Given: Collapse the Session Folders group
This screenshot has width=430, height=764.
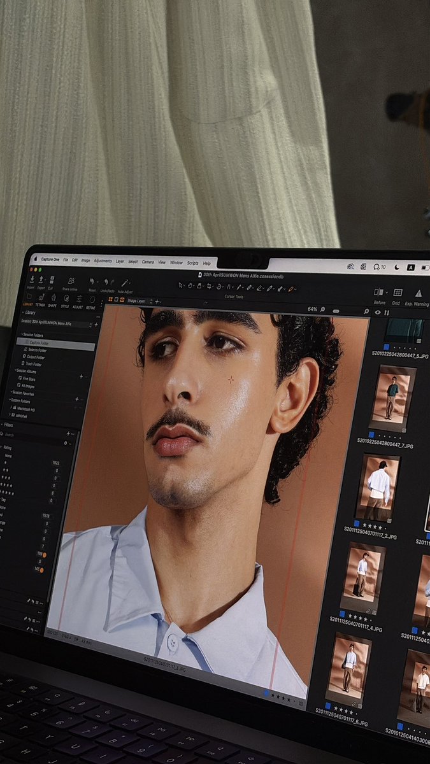Looking at the screenshot, I should point(22,334).
